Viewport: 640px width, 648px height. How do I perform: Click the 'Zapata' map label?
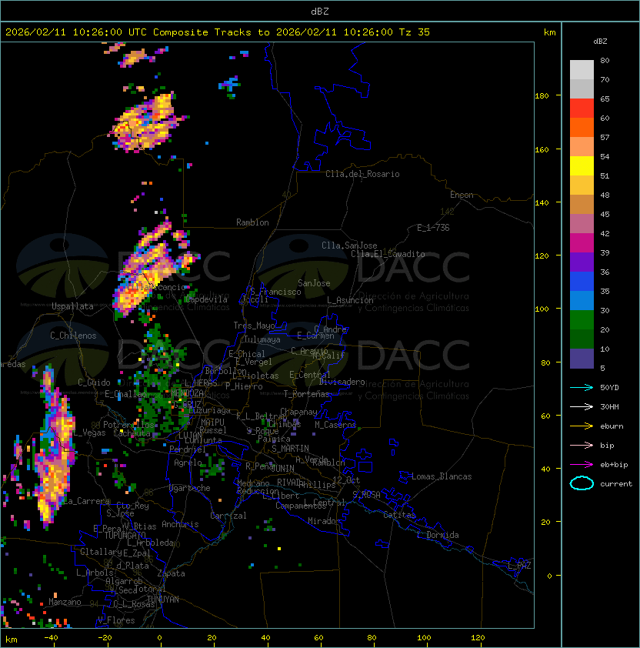[171, 573]
